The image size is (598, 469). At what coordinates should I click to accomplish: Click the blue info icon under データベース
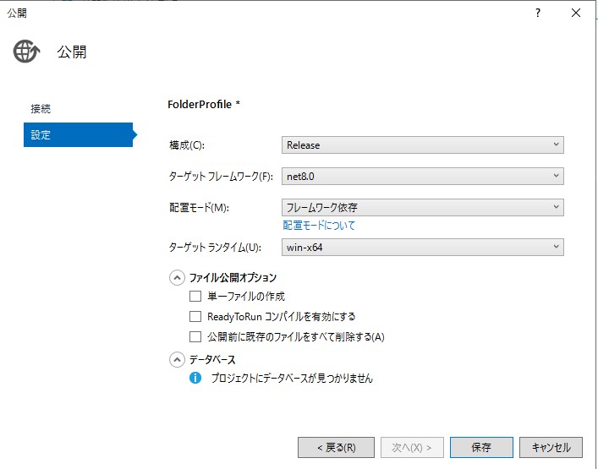(195, 378)
